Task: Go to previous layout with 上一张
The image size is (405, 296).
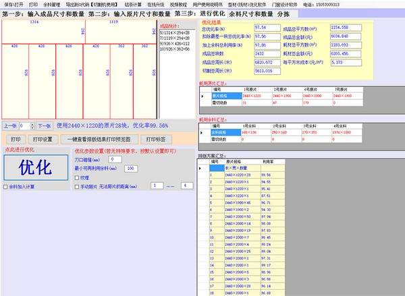Action: coord(10,126)
